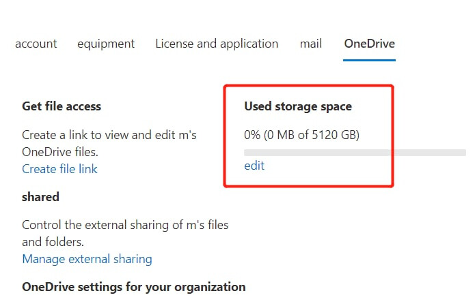Click edit under Used storage space
The image size is (475, 306).
coord(254,166)
